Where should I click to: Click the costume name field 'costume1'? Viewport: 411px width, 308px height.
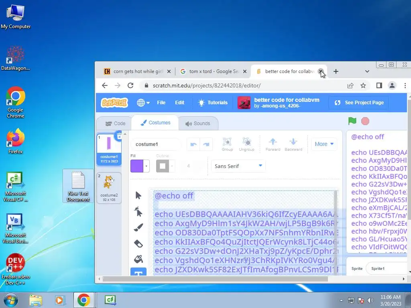(x=156, y=144)
